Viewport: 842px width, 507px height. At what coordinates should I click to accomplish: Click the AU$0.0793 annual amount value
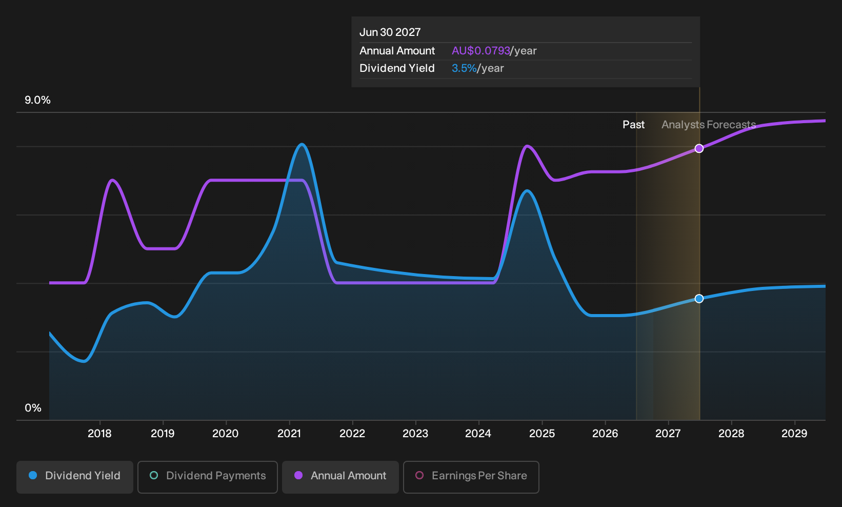coord(481,51)
